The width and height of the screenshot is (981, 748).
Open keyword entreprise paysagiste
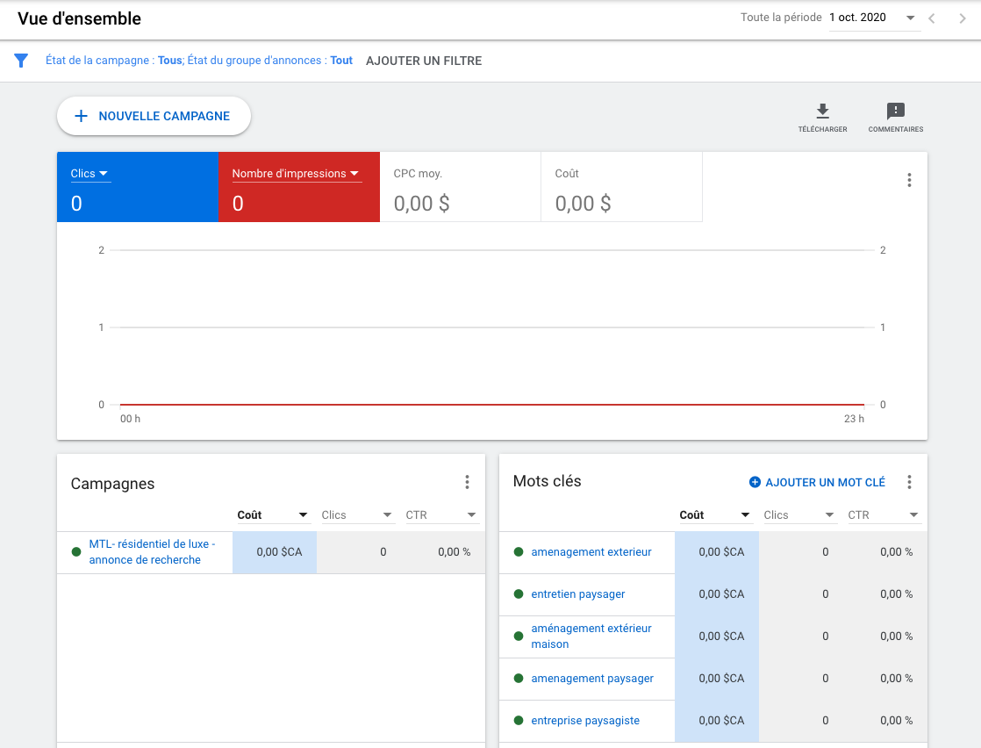[585, 721]
